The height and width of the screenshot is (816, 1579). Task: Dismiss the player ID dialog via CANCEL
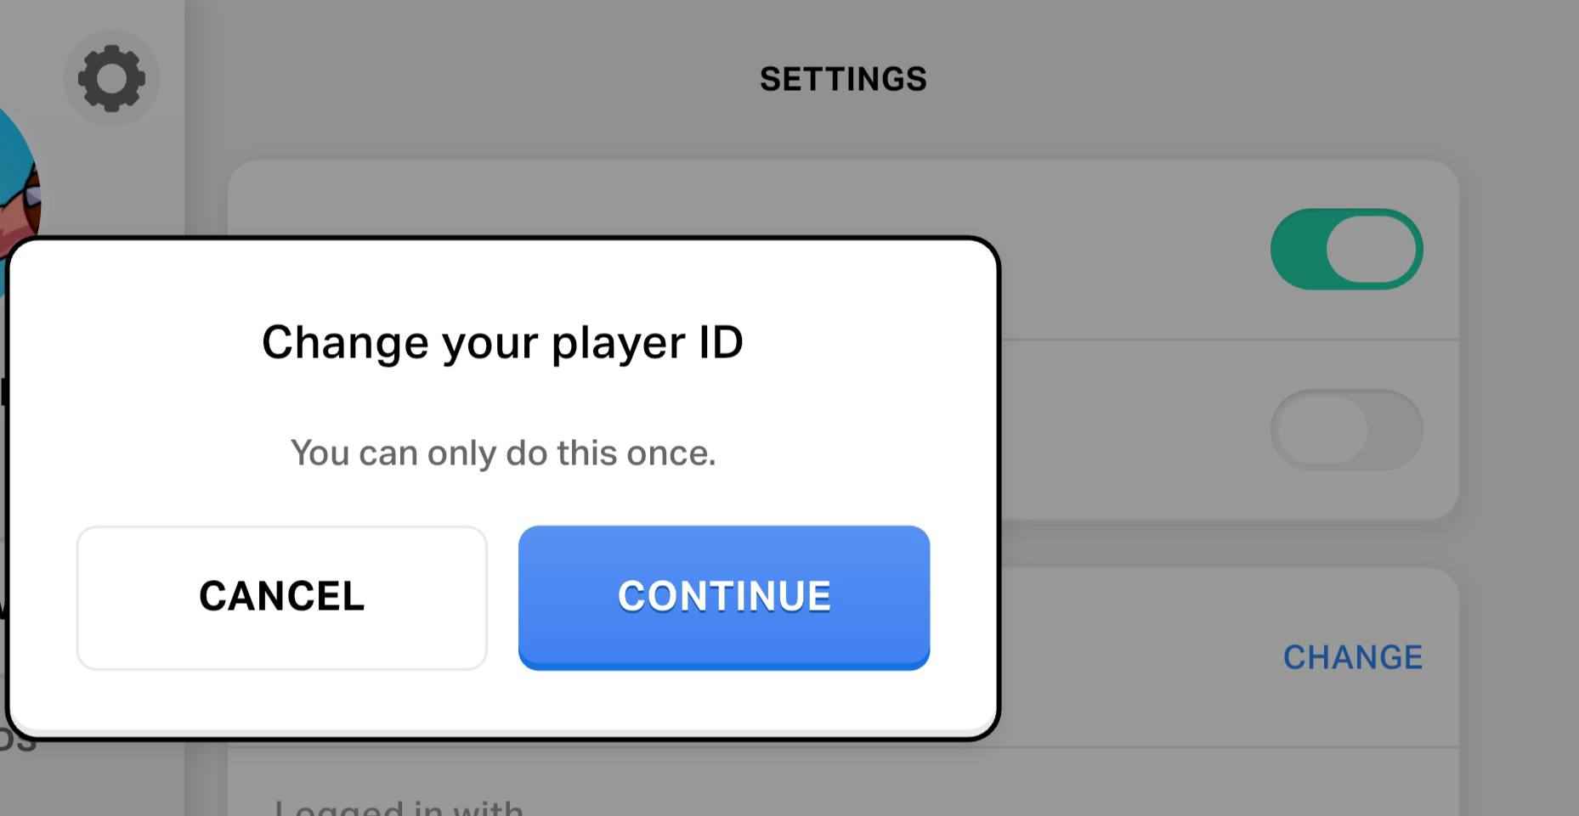(x=281, y=597)
